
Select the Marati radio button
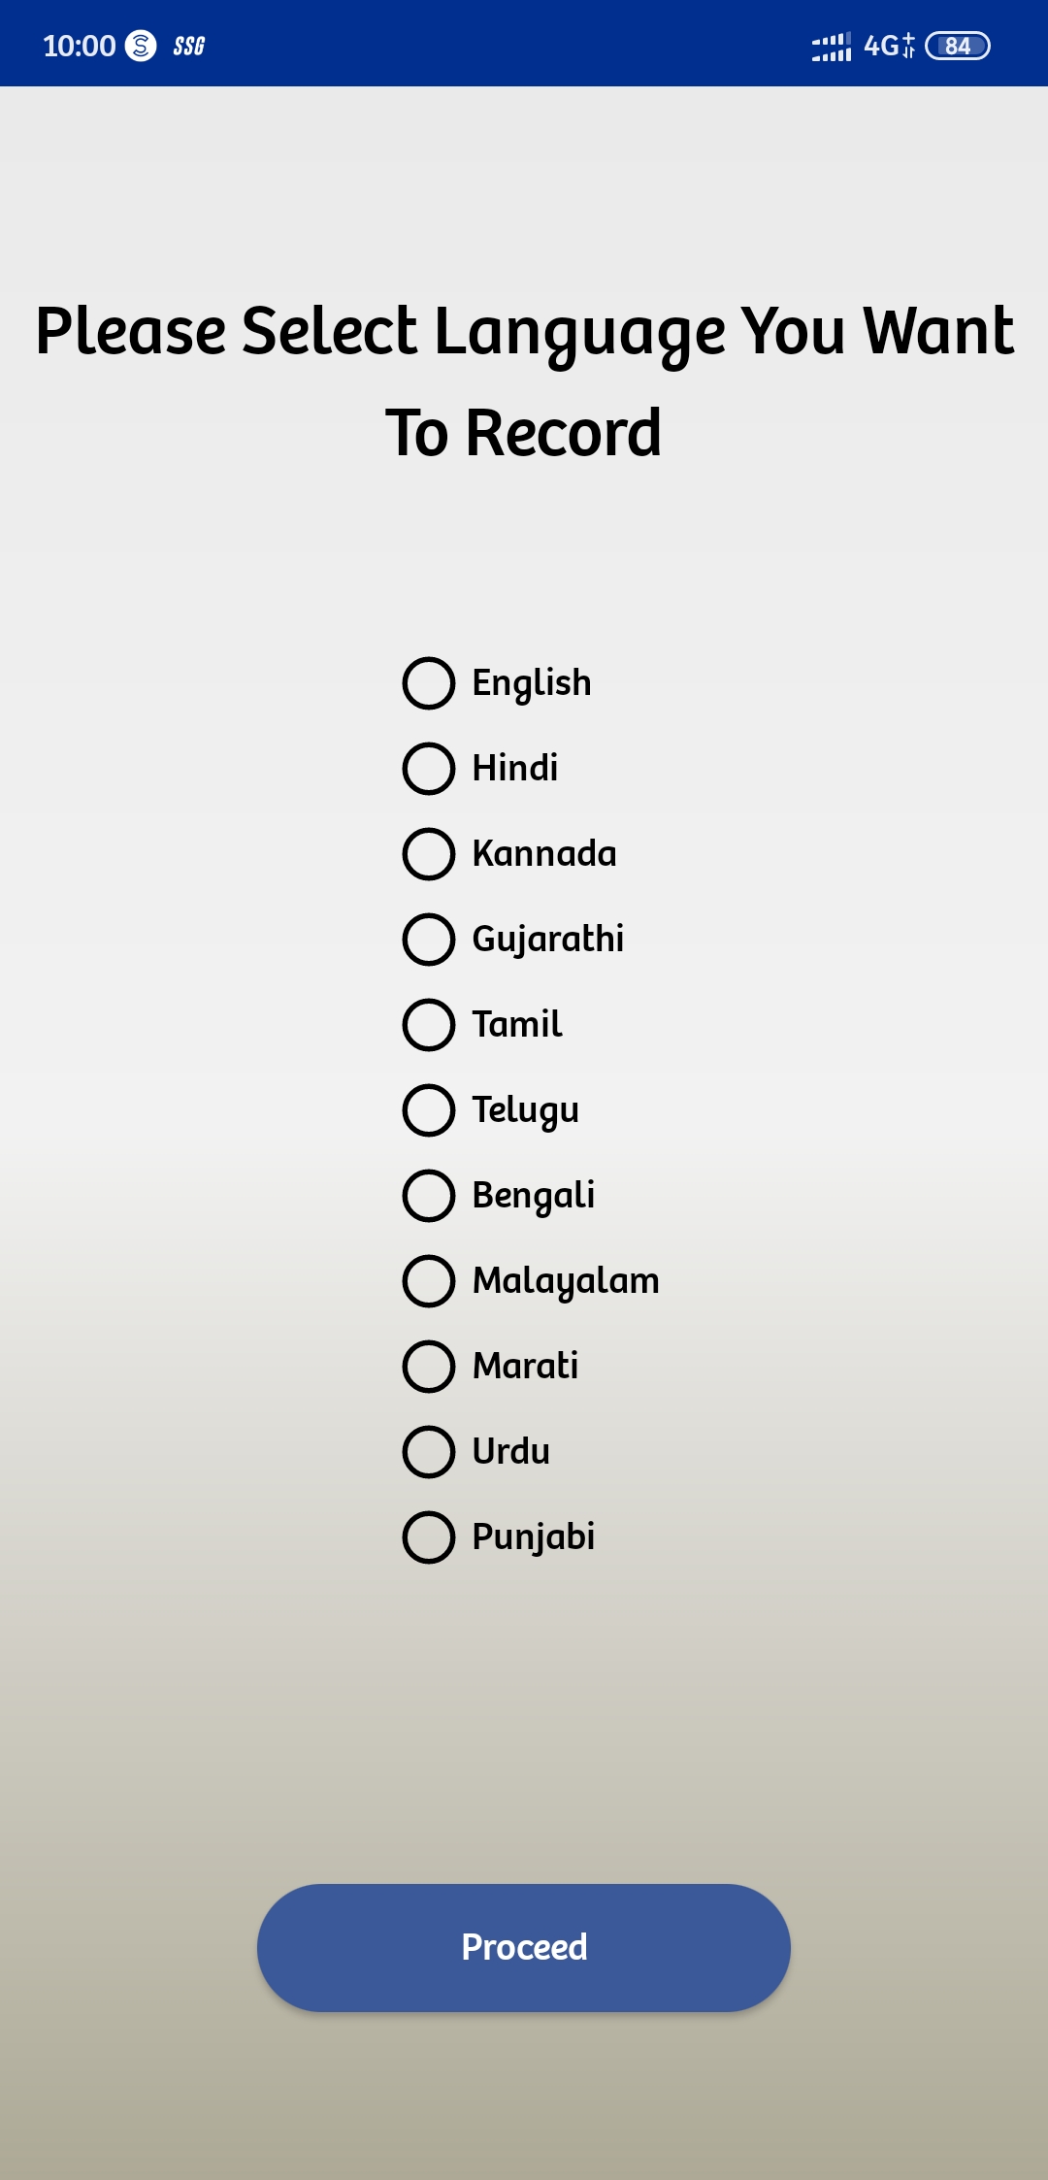click(429, 1367)
